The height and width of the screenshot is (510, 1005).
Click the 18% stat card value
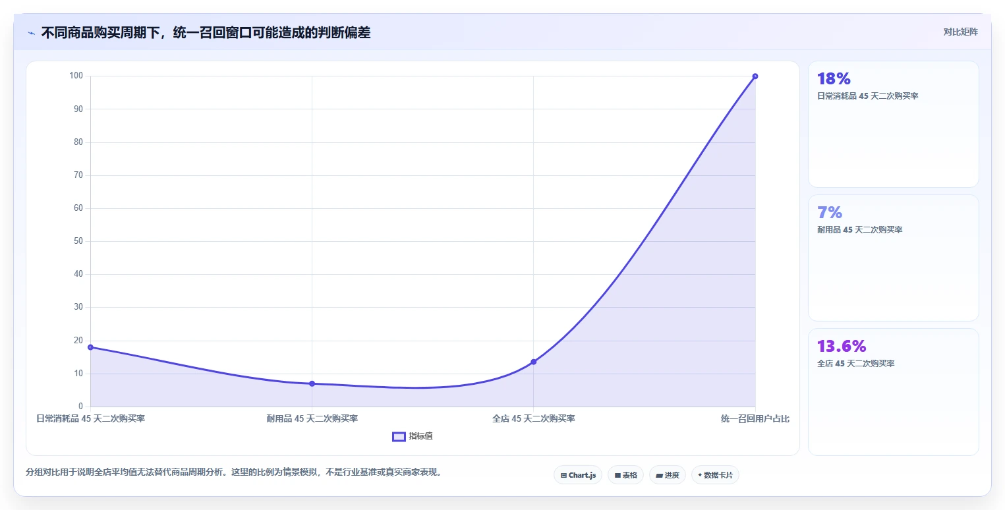[834, 79]
